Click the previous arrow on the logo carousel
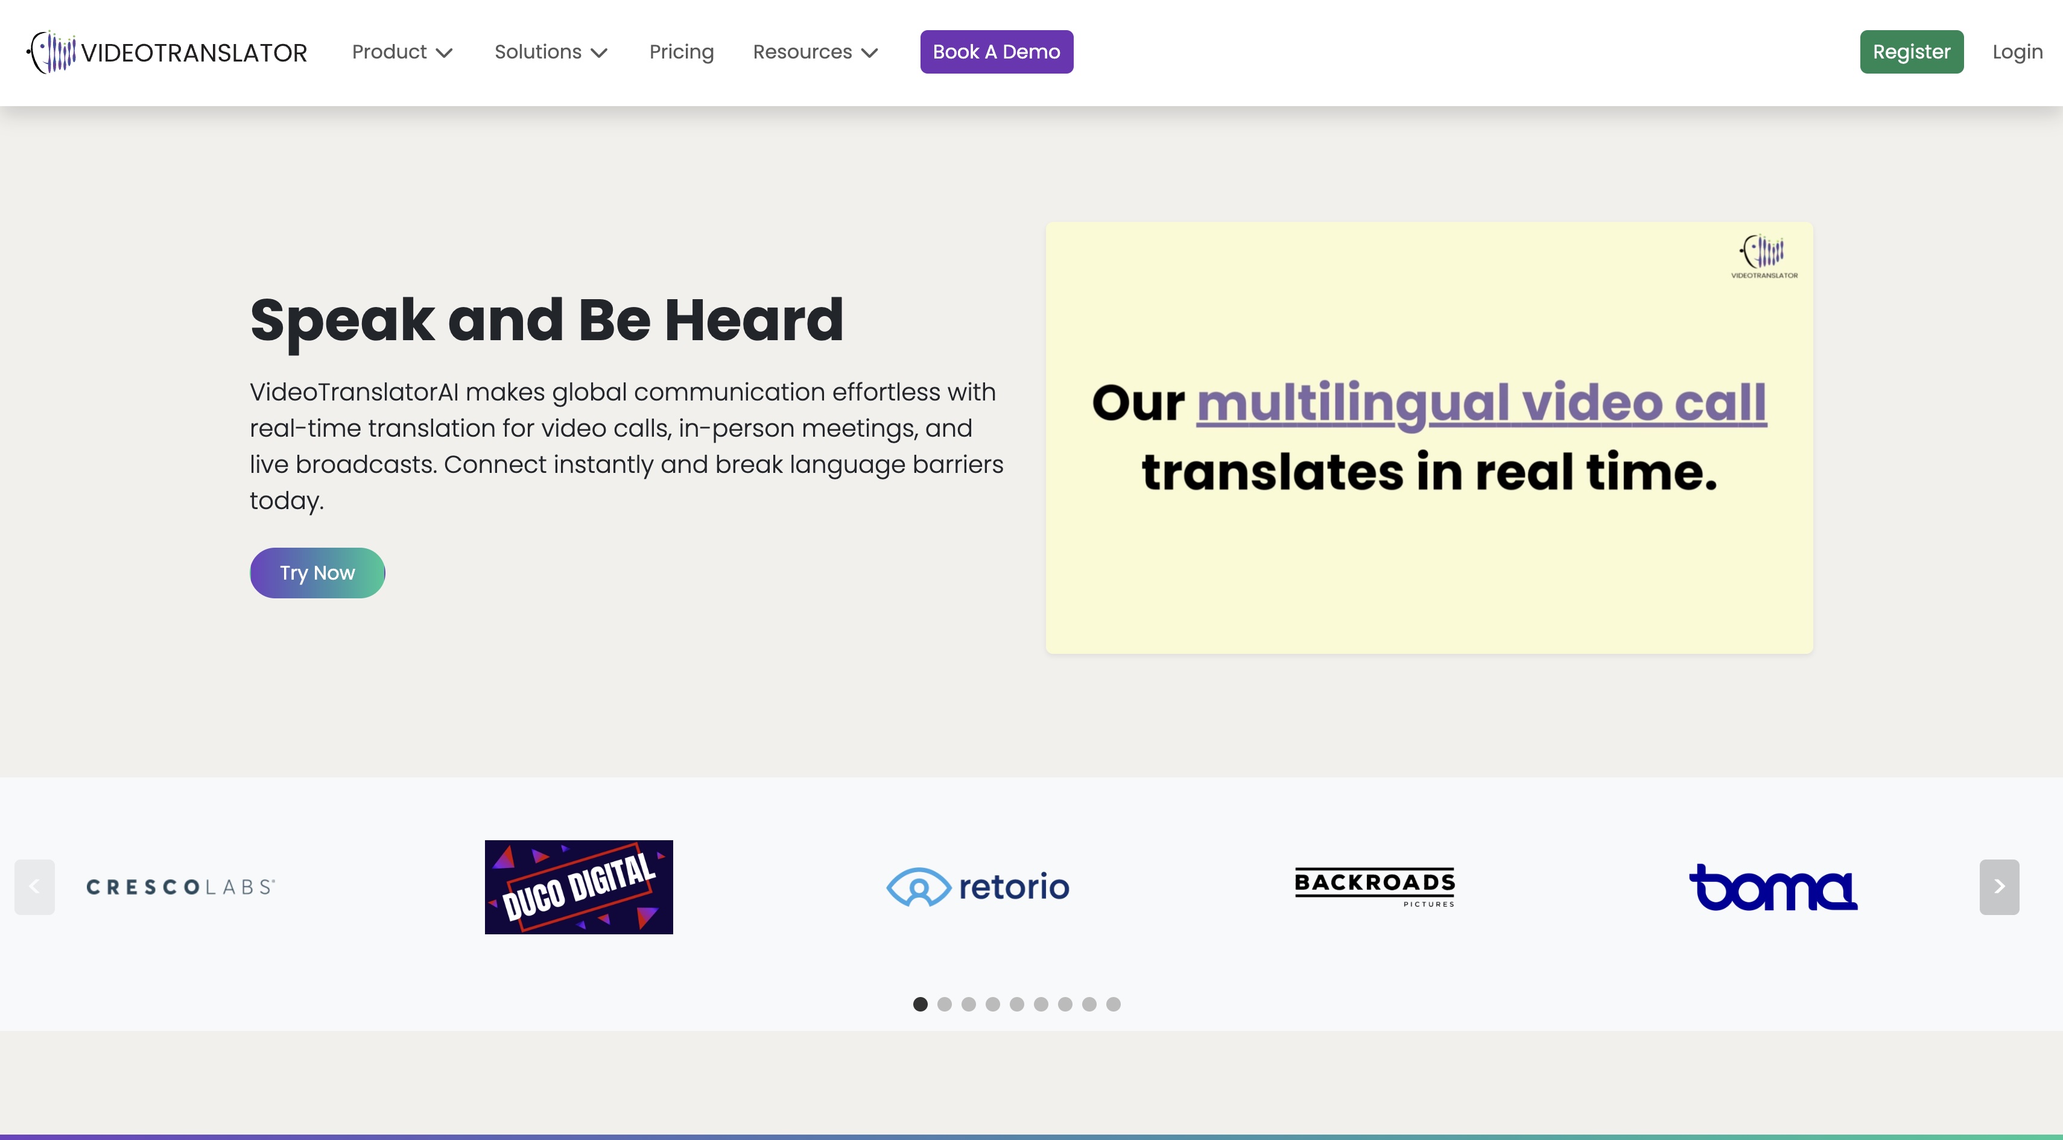 (x=34, y=886)
